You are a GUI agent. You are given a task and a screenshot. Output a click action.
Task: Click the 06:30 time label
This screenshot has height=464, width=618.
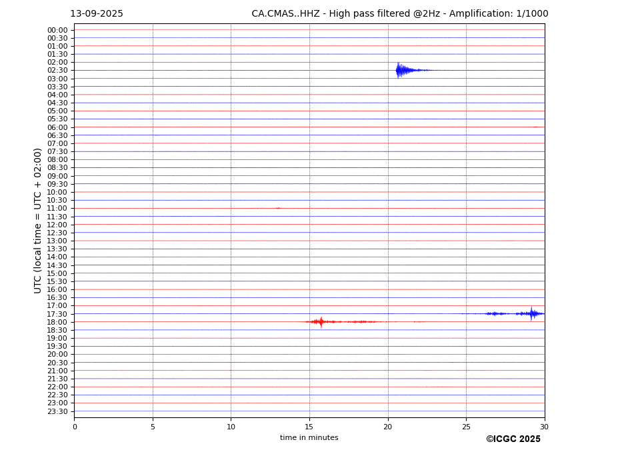57,135
